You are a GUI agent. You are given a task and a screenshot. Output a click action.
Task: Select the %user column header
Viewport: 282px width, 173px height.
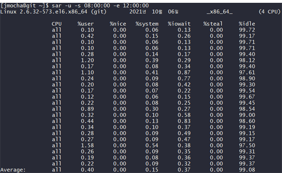86,24
